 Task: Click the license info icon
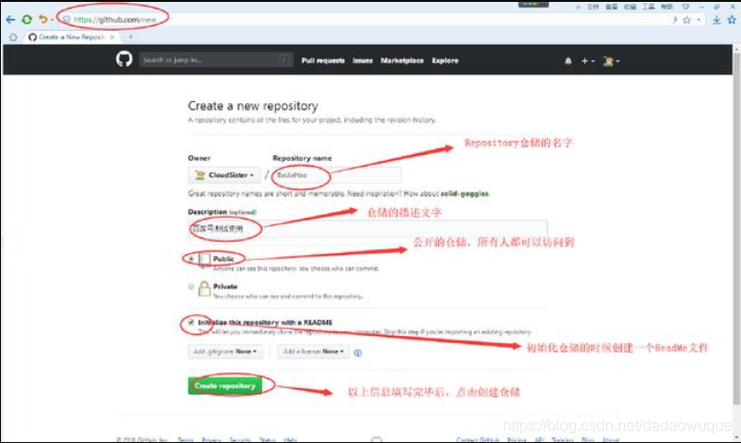click(358, 352)
